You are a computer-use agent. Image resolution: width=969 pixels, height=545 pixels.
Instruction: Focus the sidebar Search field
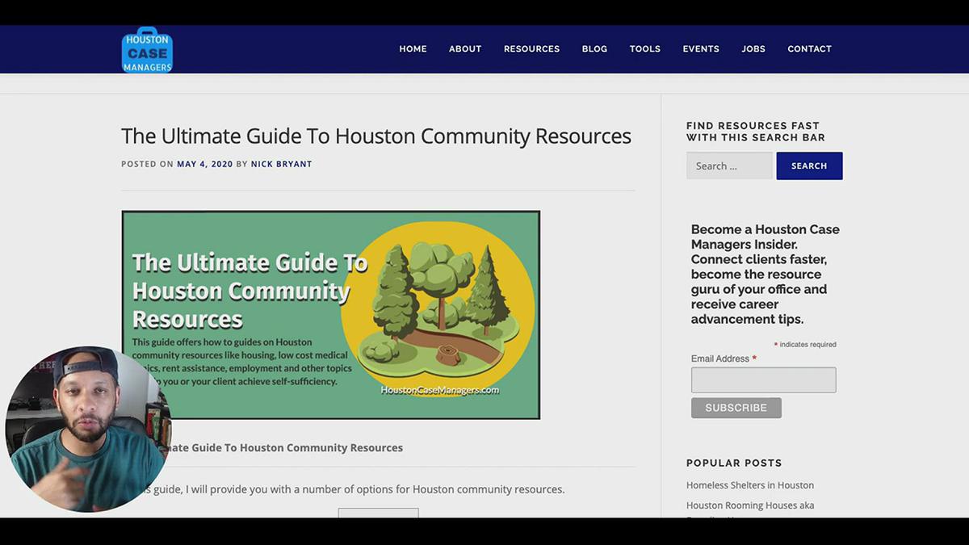pyautogui.click(x=729, y=166)
